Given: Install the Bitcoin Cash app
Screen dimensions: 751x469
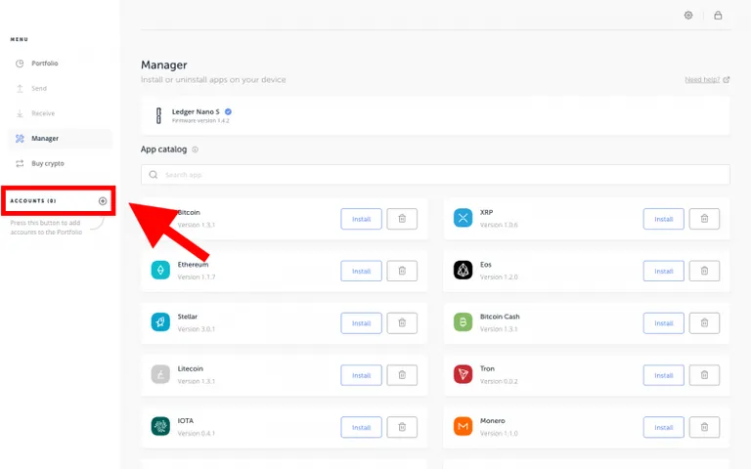Looking at the screenshot, I should tap(663, 323).
